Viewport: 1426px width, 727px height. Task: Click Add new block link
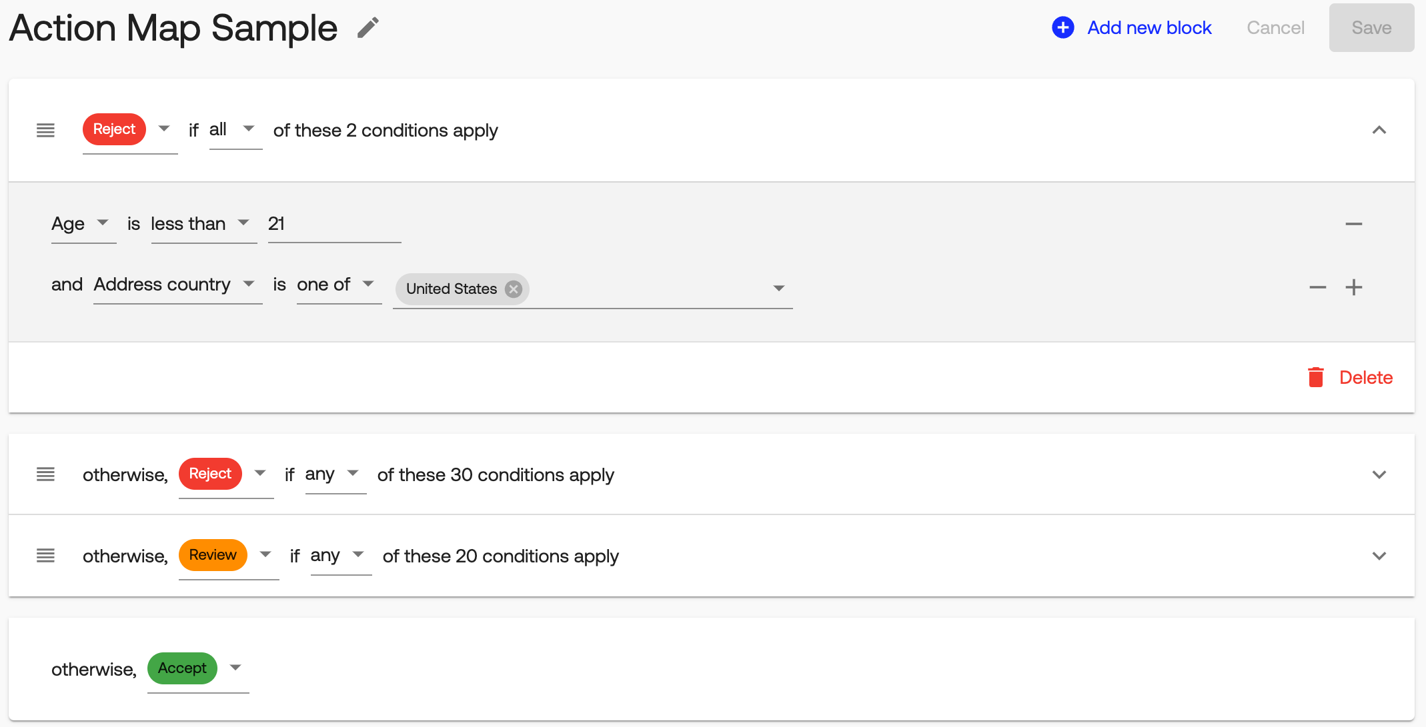[x=1149, y=27]
